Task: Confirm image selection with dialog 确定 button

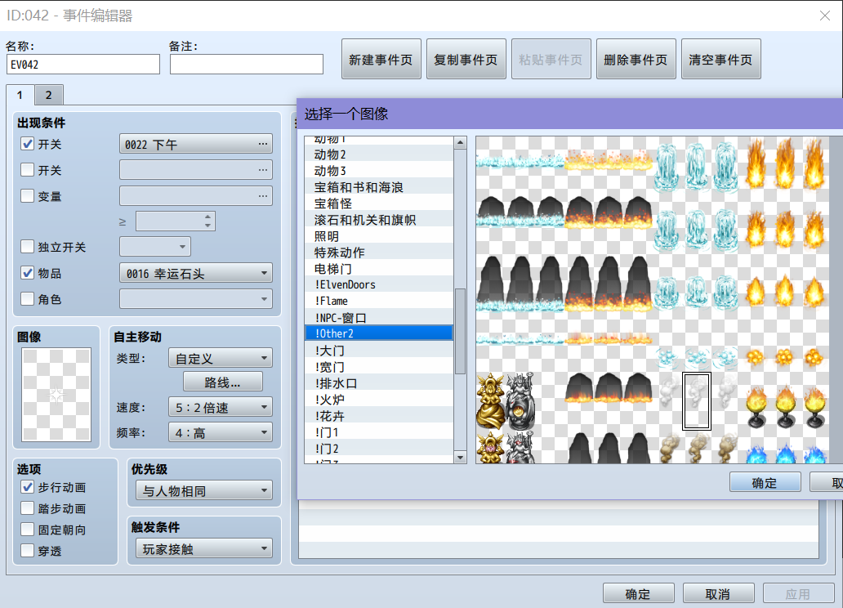Action: tap(765, 483)
